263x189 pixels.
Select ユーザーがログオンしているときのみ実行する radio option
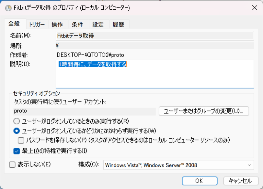pyautogui.click(x=17, y=121)
